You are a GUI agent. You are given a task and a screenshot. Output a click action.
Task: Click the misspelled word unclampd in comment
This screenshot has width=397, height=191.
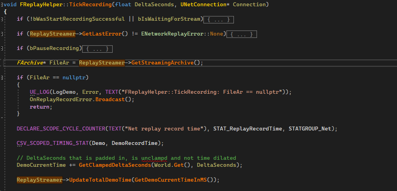[x=154, y=158]
